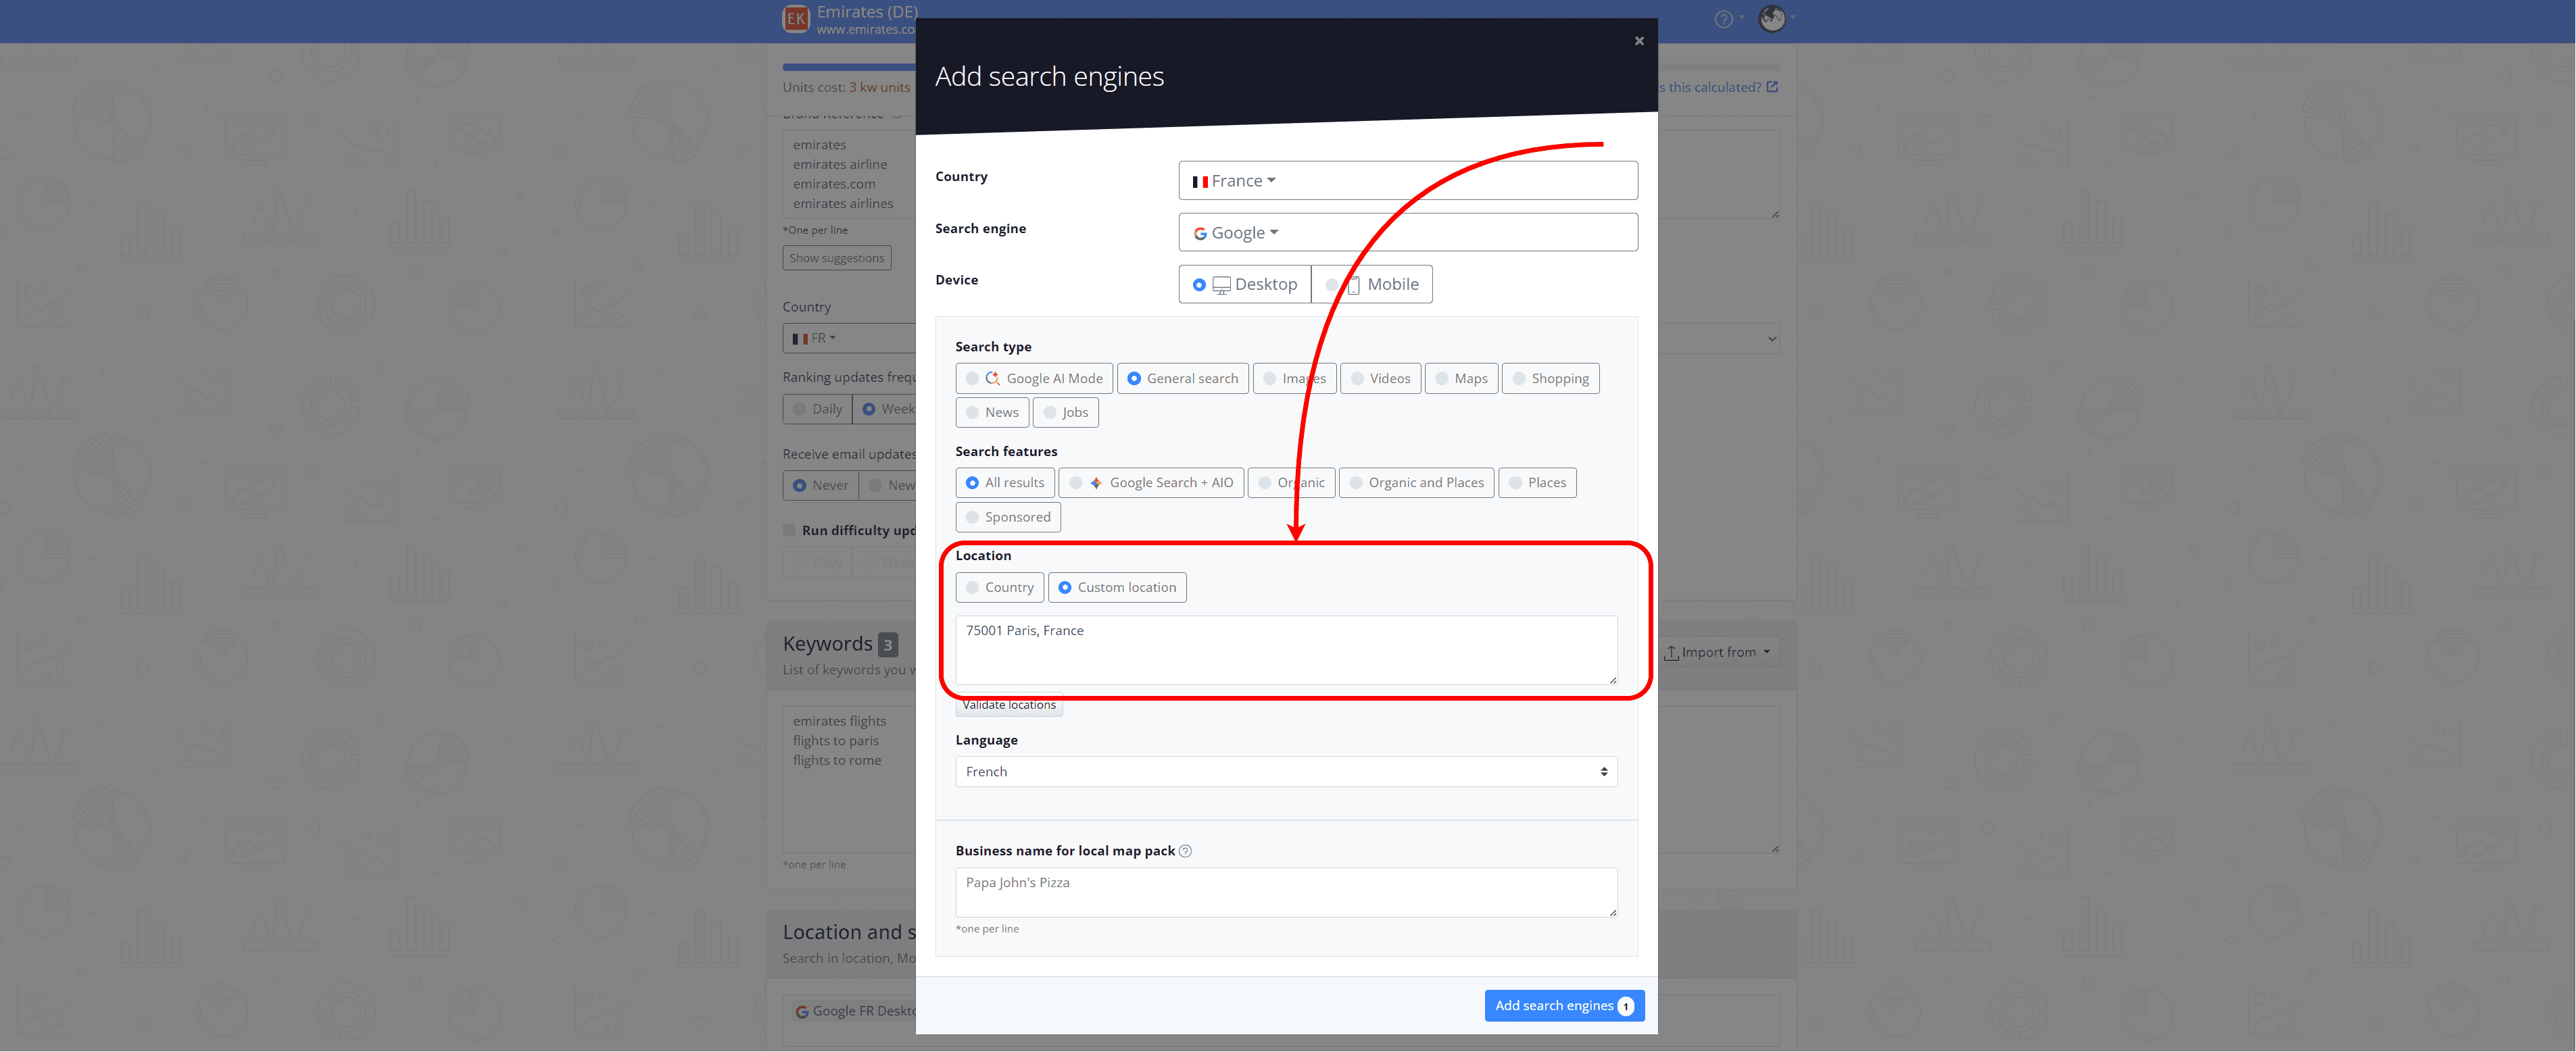2576x1052 pixels.
Task: Click the custom location text area
Action: click(1286, 651)
